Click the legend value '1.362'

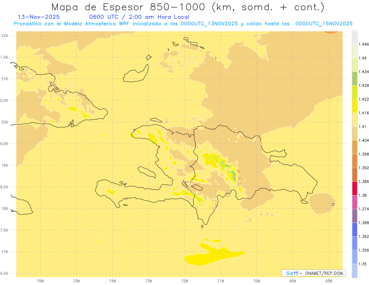click(363, 236)
